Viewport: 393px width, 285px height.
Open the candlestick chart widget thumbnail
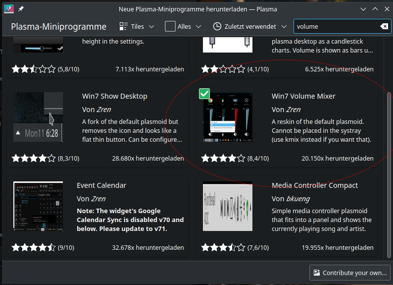[228, 45]
